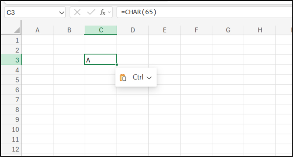Select column C header
The height and width of the screenshot is (157, 293).
tap(101, 30)
